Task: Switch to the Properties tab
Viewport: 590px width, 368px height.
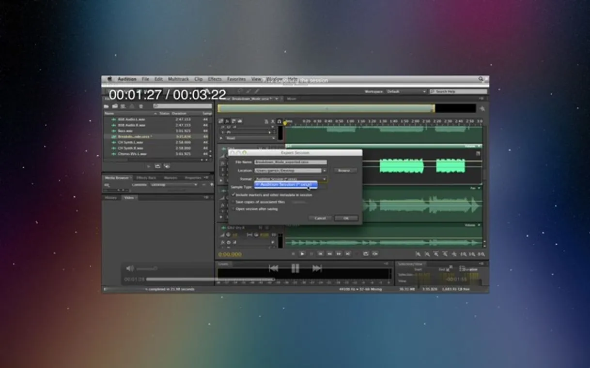Action: tap(193, 177)
